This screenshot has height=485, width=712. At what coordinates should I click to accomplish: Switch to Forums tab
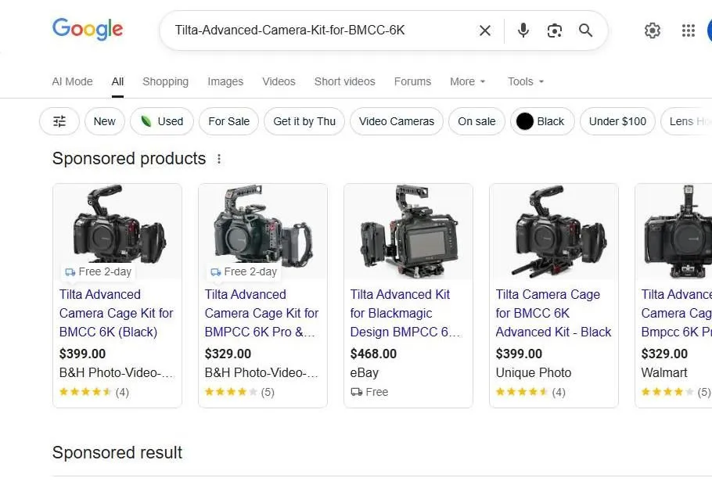pos(412,81)
